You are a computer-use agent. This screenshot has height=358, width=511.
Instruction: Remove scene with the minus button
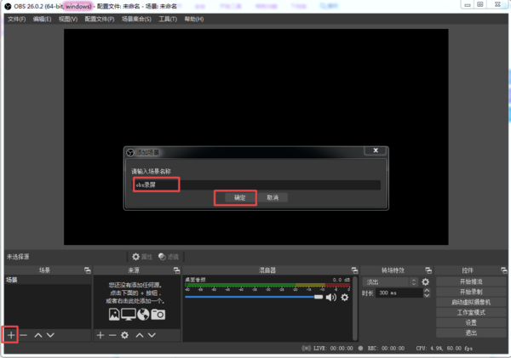pos(24,335)
